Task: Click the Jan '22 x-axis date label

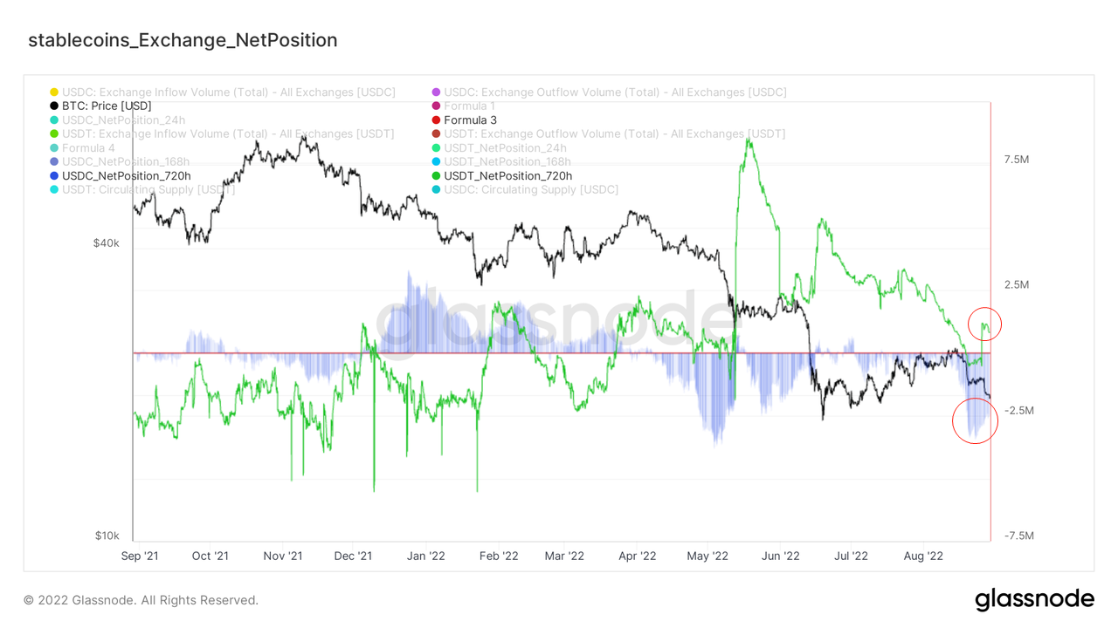Action: [427, 556]
